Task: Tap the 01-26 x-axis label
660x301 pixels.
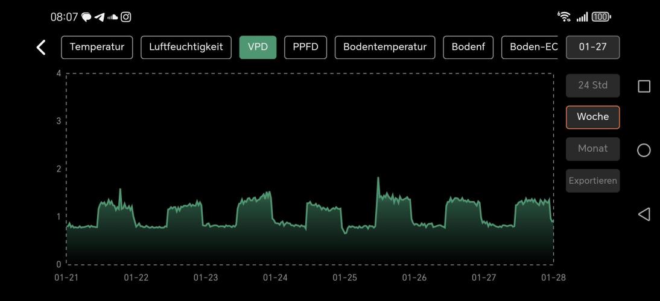Action: [x=414, y=278]
